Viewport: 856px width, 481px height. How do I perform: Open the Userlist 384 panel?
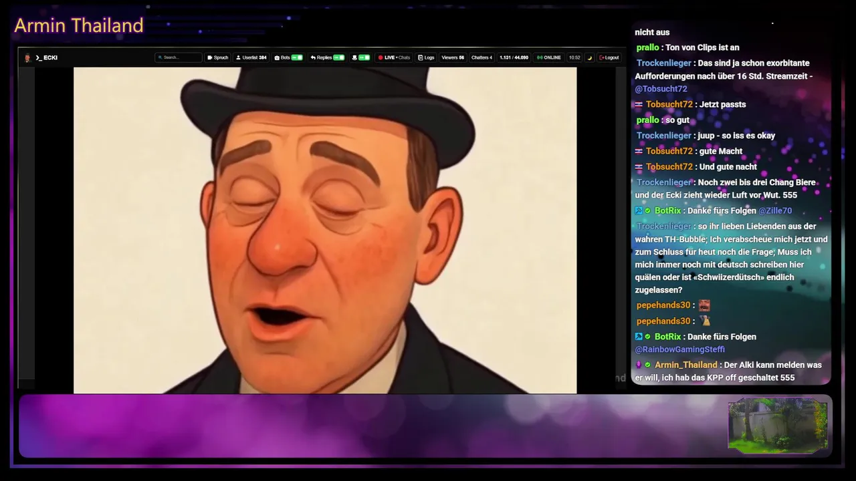point(251,57)
